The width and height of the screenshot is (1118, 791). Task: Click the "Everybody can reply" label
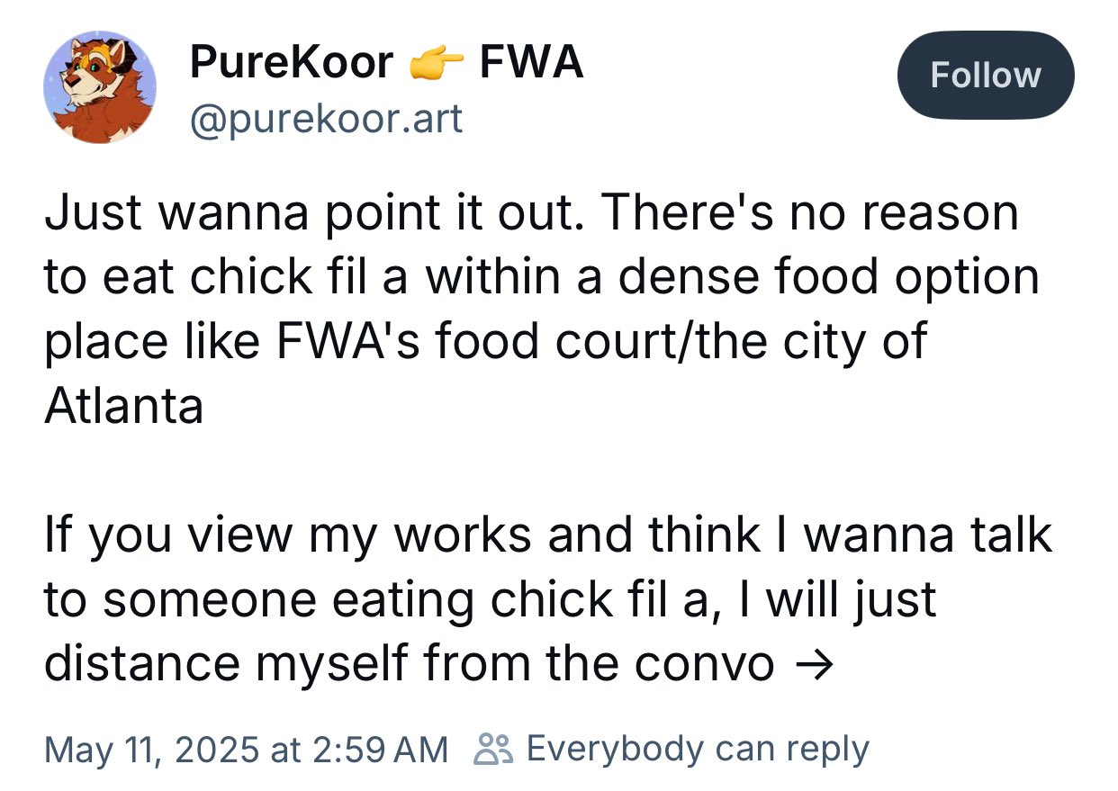click(x=698, y=748)
